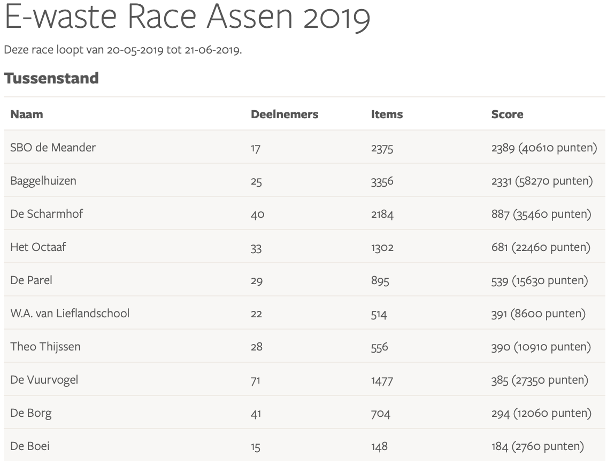This screenshot has width=615, height=473.
Task: Select the Theo Thijssen row name
Action: 45,347
